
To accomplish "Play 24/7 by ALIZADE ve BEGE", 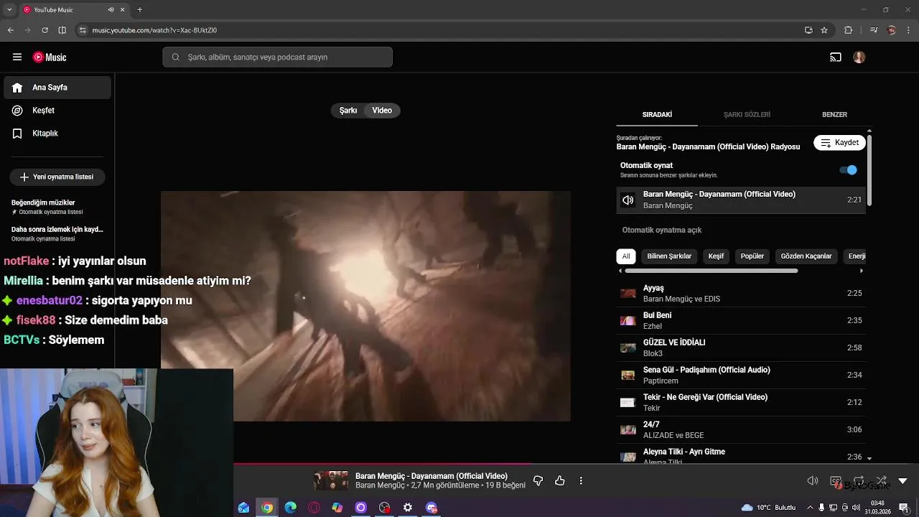I will coord(741,429).
